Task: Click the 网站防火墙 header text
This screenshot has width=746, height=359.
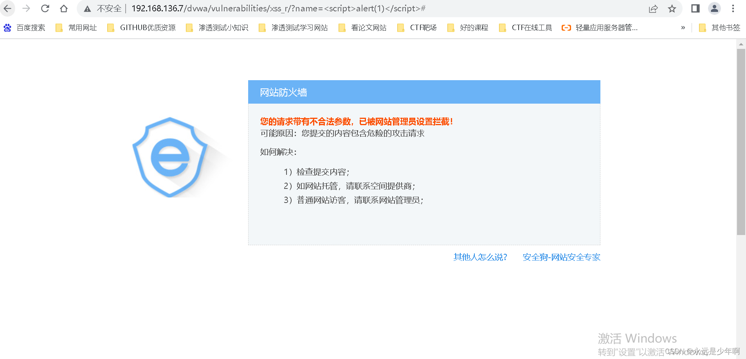Action: (x=283, y=92)
